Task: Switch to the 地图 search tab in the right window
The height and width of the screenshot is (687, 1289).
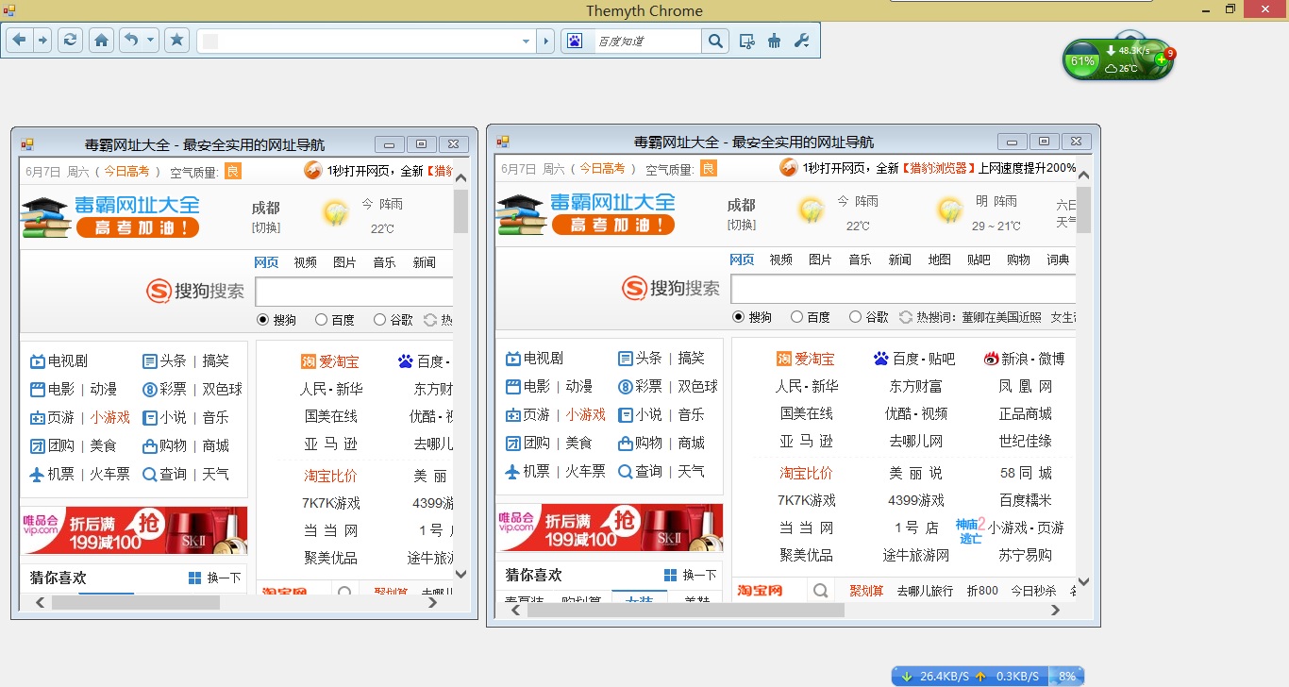Action: (x=939, y=260)
